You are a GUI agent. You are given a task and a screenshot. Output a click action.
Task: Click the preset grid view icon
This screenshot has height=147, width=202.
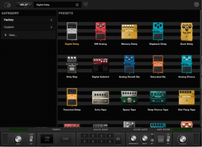point(77,5)
